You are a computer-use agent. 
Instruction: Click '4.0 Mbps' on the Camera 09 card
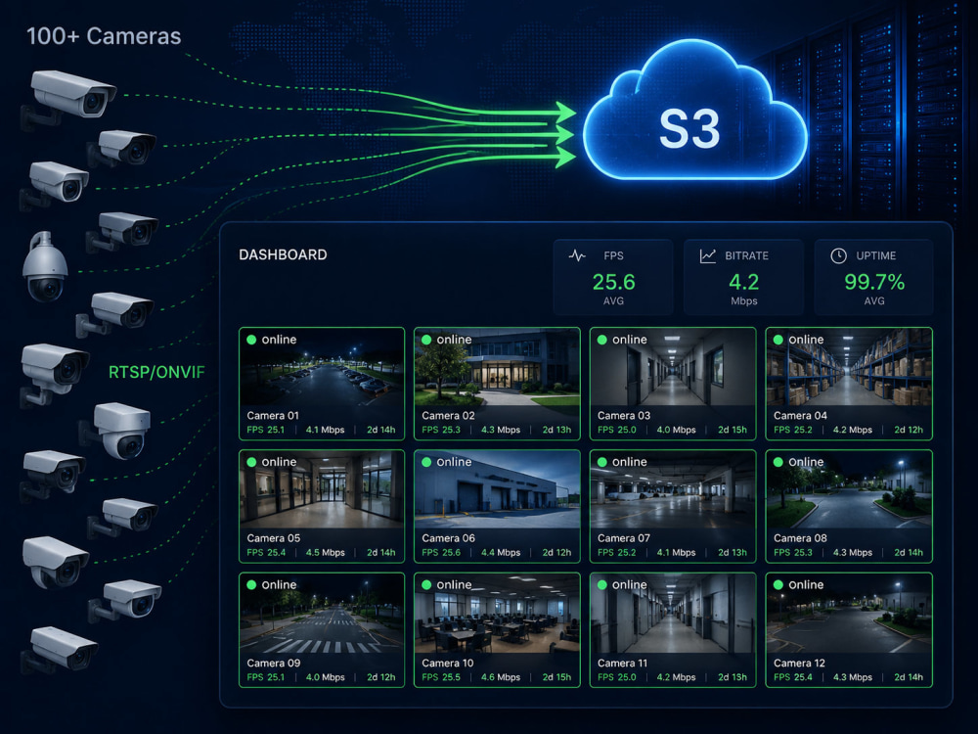coord(325,677)
